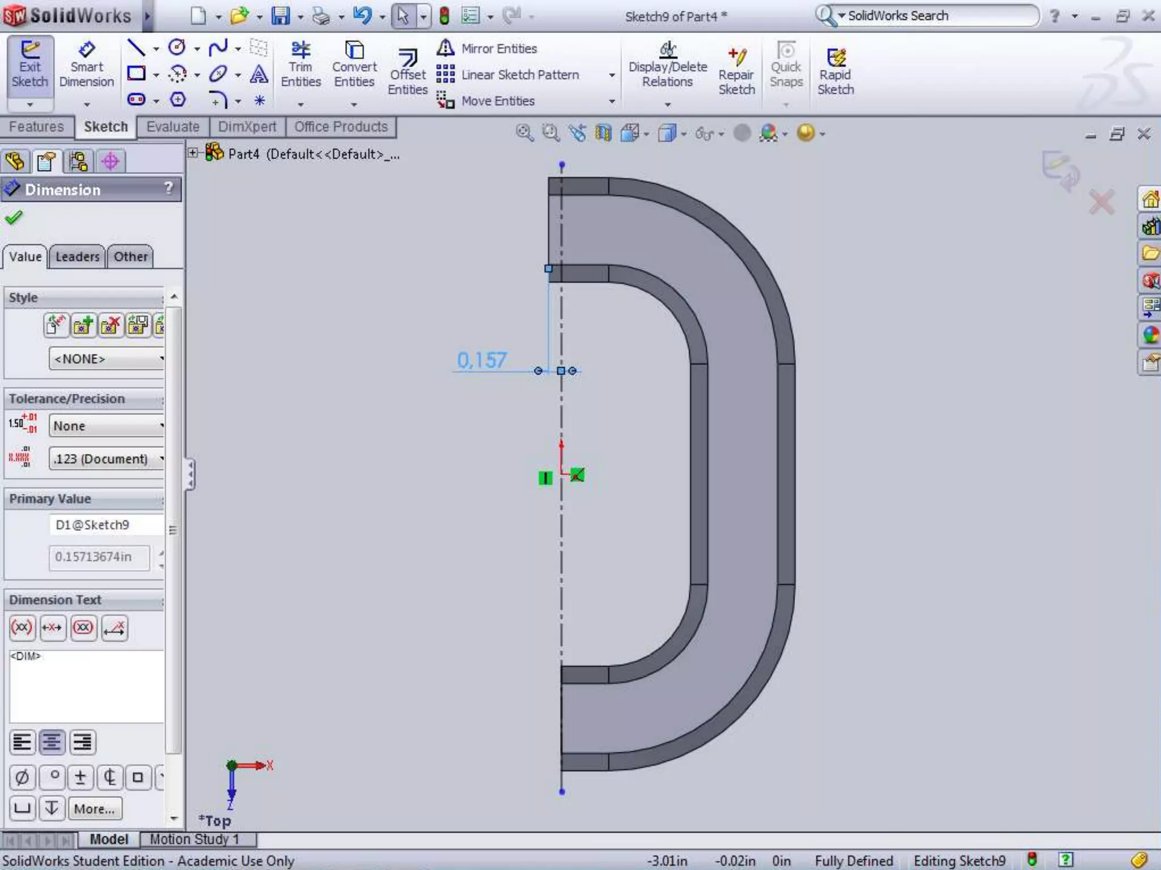Toggle Add Parenthesis dimension text button

22,628
